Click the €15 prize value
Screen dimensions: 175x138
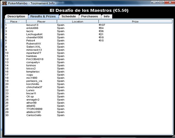tap(101, 40)
